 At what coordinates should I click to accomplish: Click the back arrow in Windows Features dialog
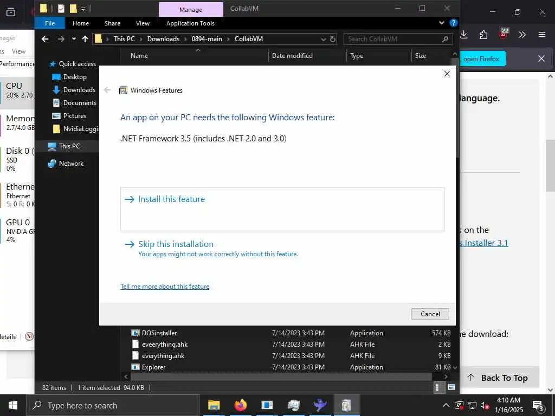(108, 90)
